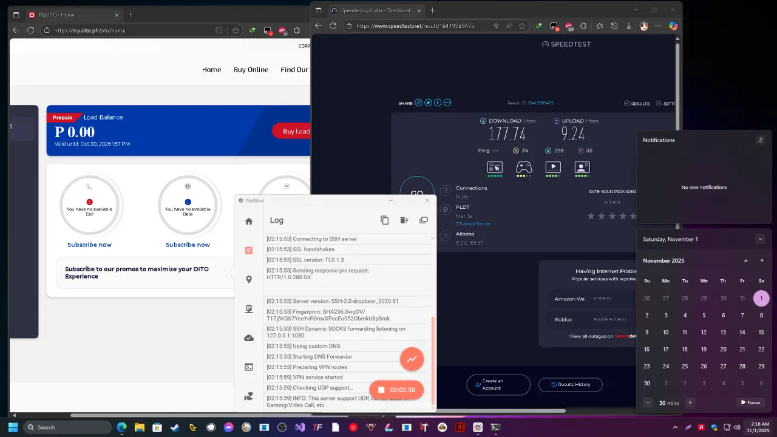
Task: Open the Home menu on DITO site
Action: pos(211,70)
